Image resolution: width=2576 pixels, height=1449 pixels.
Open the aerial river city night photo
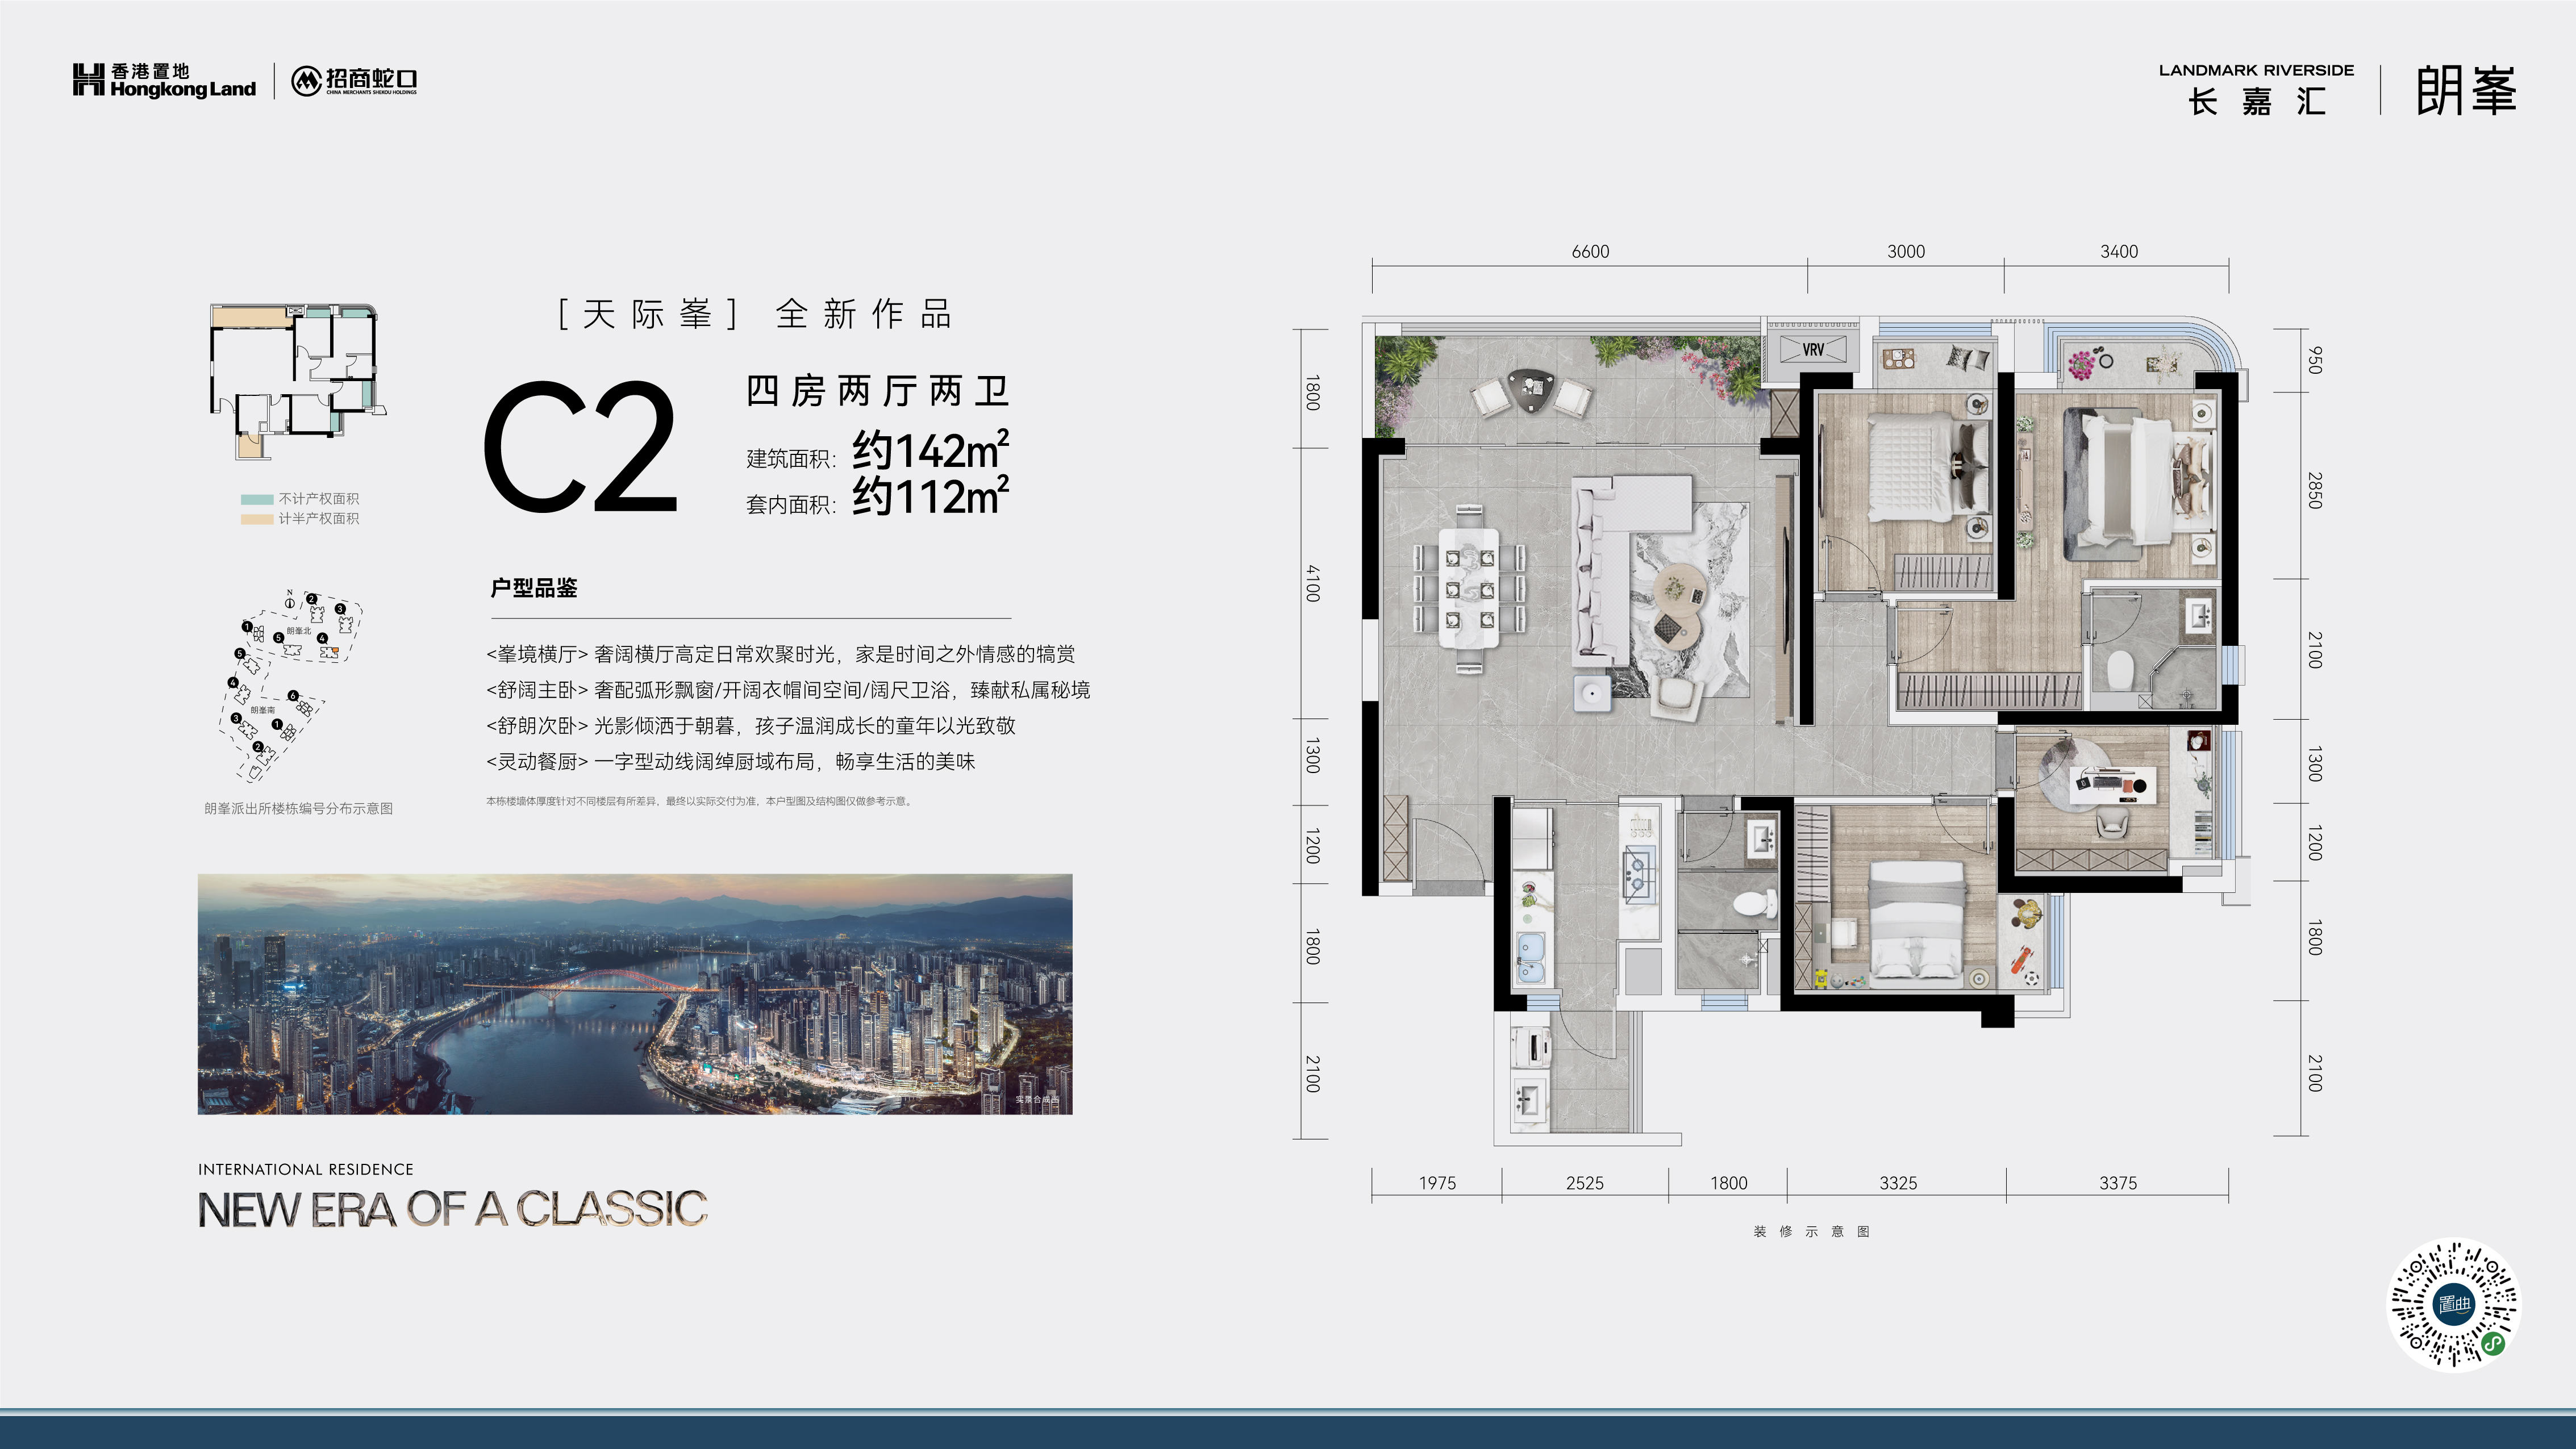pos(635,994)
